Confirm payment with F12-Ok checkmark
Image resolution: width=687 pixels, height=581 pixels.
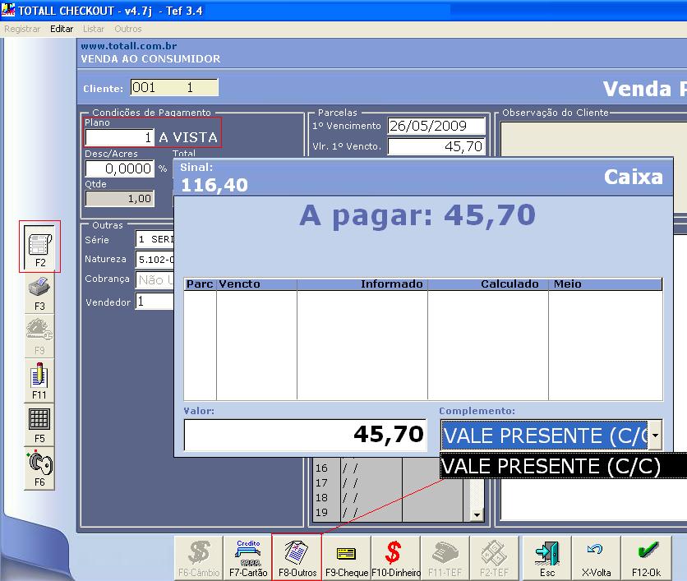tap(647, 556)
